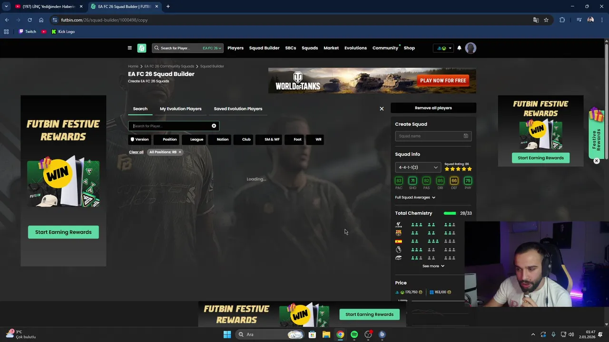
Task: Open the Twitch bookmark
Action: click(27, 32)
